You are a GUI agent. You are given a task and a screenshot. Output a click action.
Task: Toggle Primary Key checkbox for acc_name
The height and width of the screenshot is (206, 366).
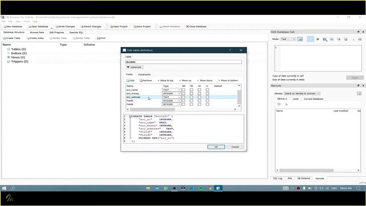click(192, 90)
